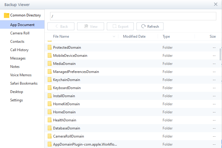
Task: Click the ManagedPreferencesDomain folder icon
Action: point(49,71)
